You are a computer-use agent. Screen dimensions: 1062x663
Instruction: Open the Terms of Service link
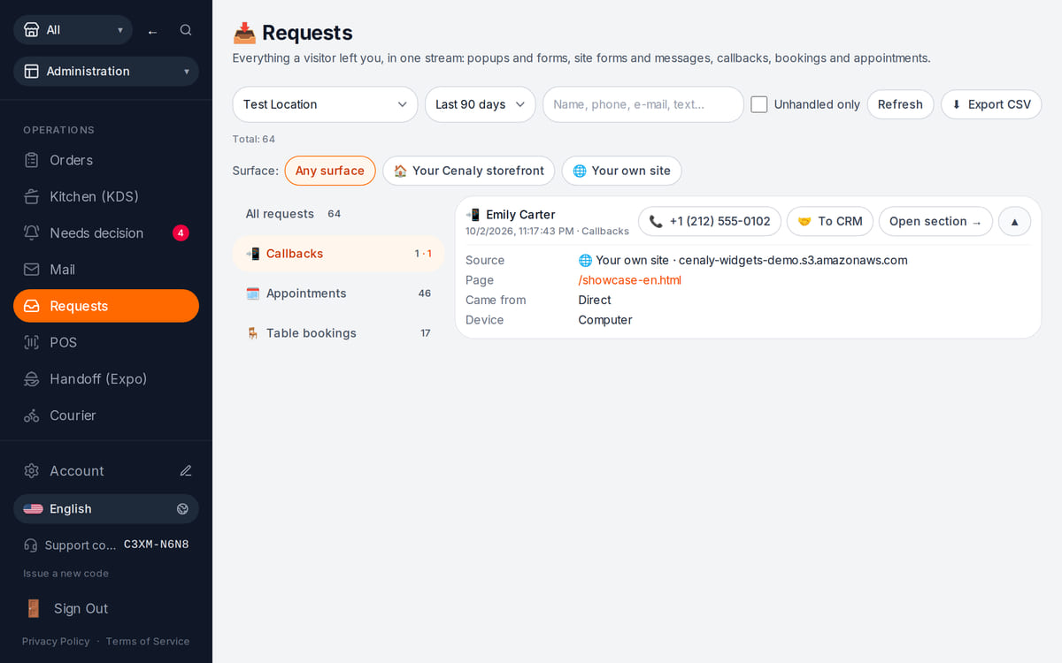coord(148,642)
